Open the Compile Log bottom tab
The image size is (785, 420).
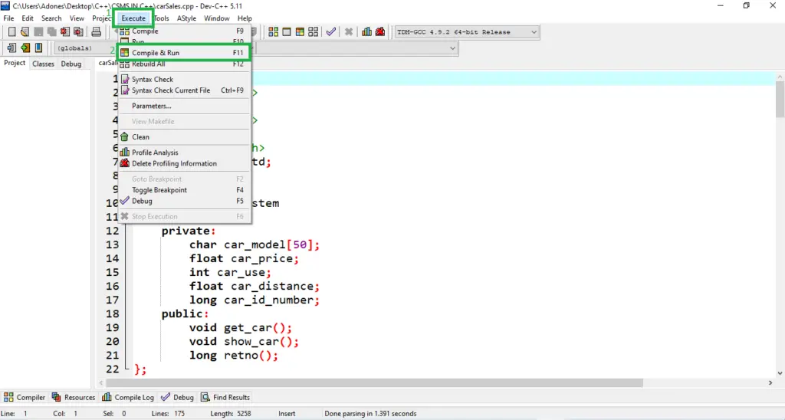(128, 397)
